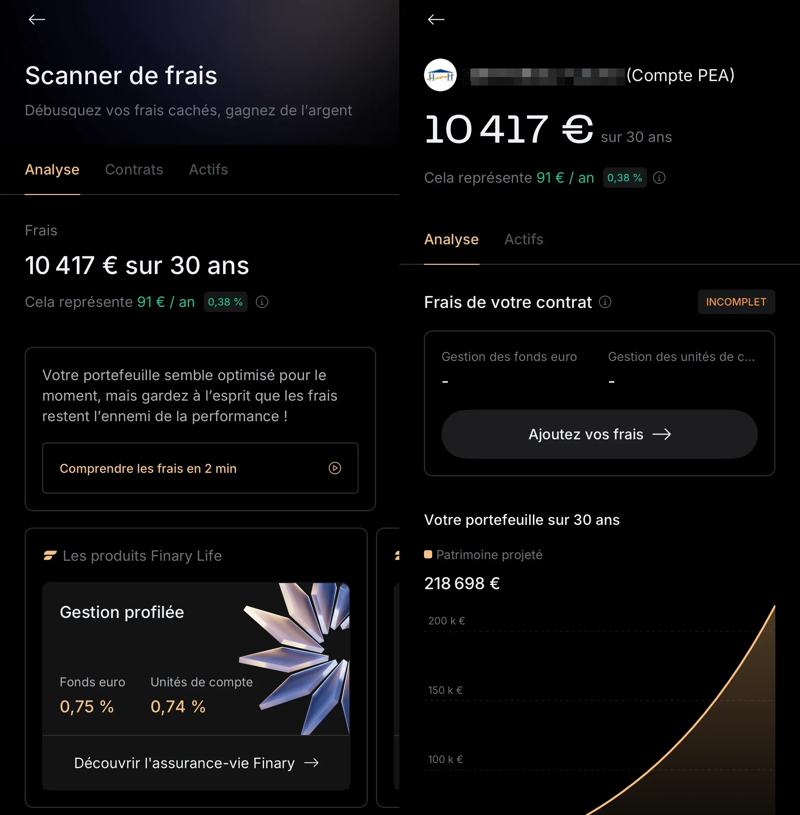
Task: Select the Analyse tab under the account header
Action: coord(451,239)
